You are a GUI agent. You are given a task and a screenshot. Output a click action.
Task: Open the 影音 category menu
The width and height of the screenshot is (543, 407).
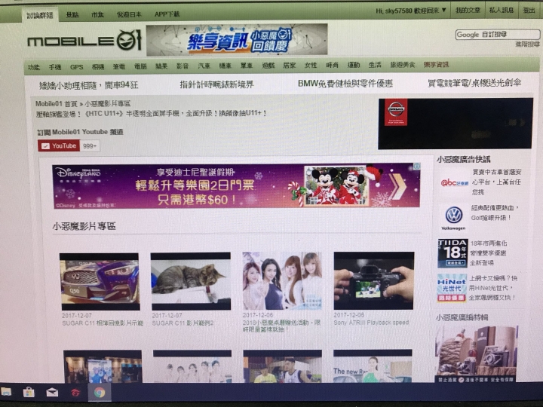pos(183,66)
